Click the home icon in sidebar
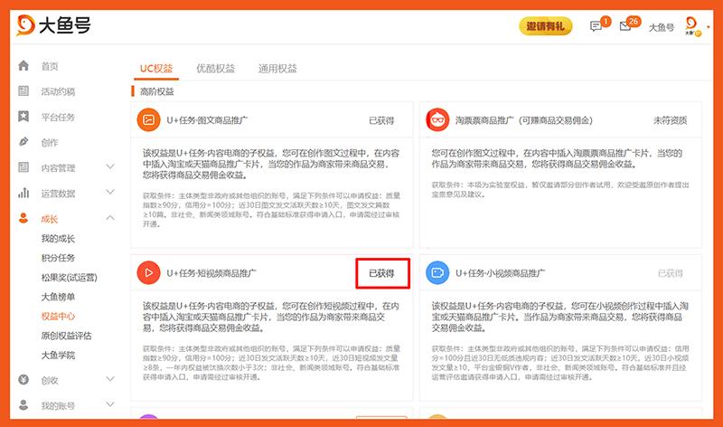Image resolution: width=723 pixels, height=427 pixels. click(23, 66)
